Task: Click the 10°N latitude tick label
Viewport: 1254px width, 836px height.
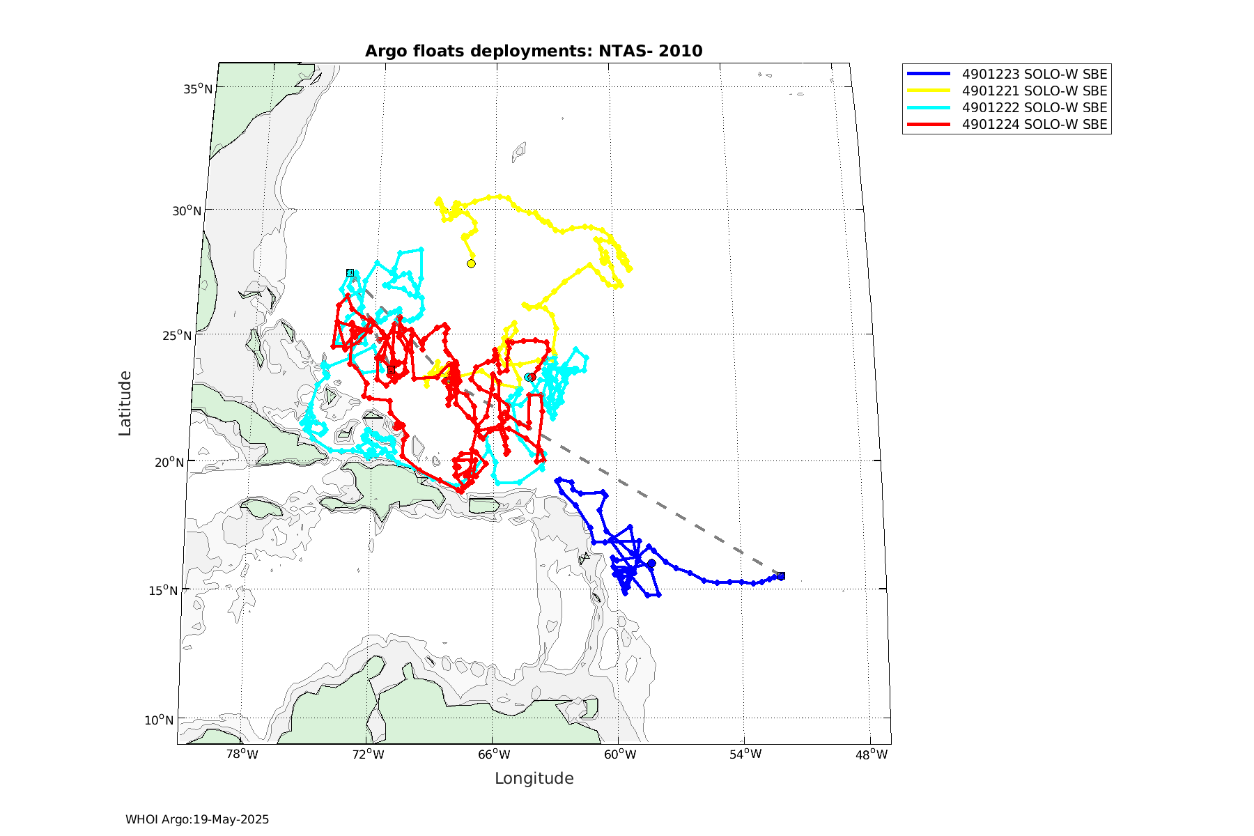Action: pyautogui.click(x=159, y=720)
